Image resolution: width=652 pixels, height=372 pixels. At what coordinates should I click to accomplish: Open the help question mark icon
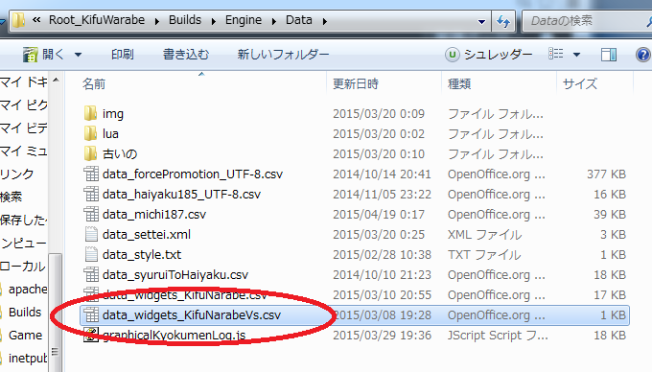click(x=643, y=55)
